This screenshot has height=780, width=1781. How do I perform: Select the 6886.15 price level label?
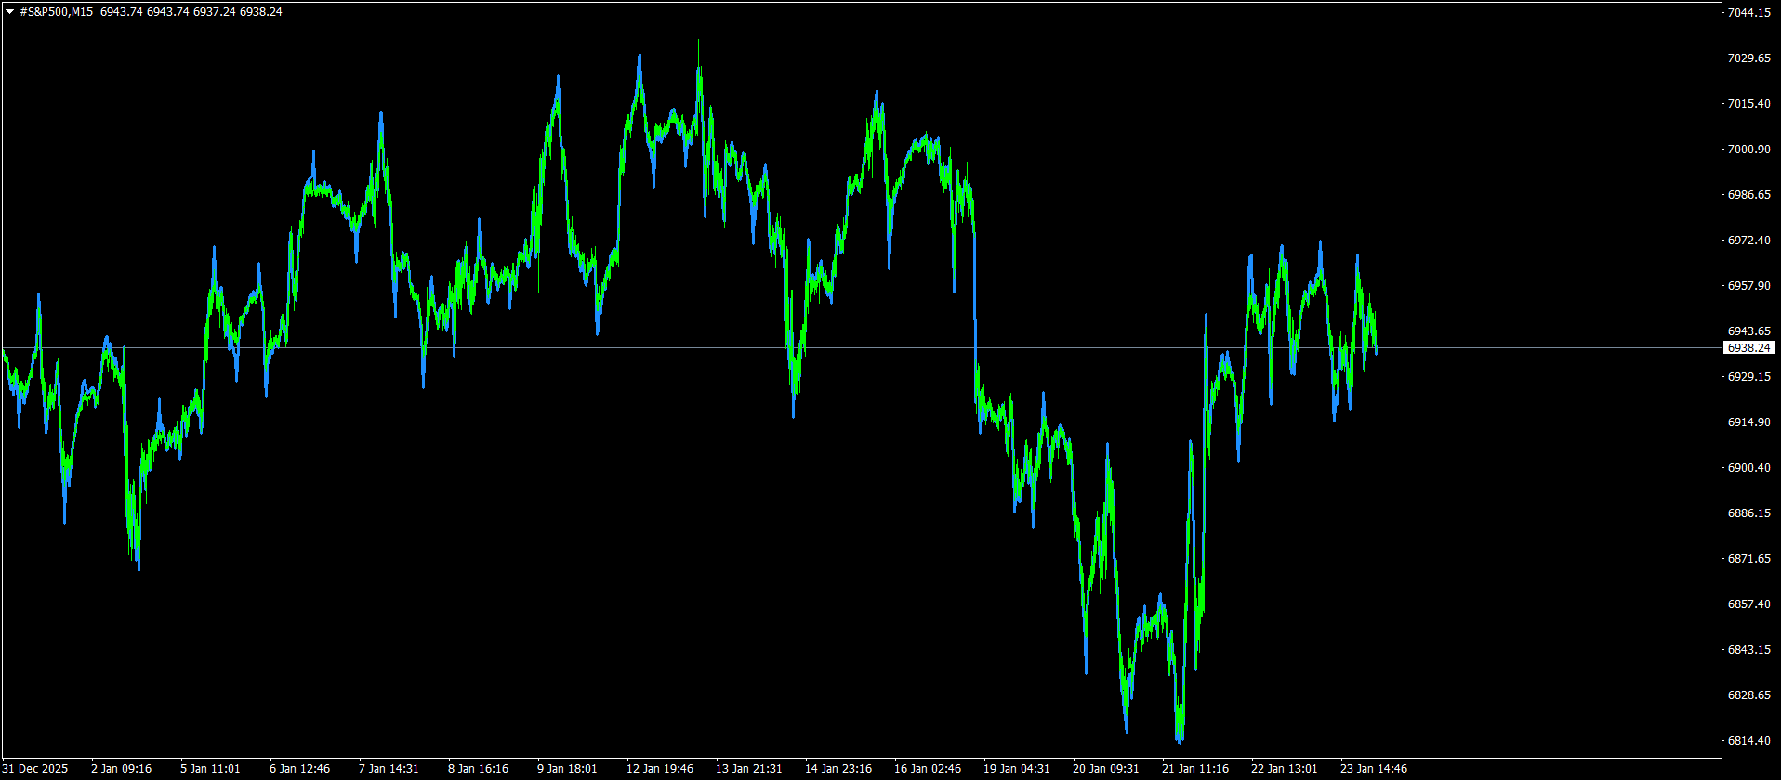[x=1748, y=513]
